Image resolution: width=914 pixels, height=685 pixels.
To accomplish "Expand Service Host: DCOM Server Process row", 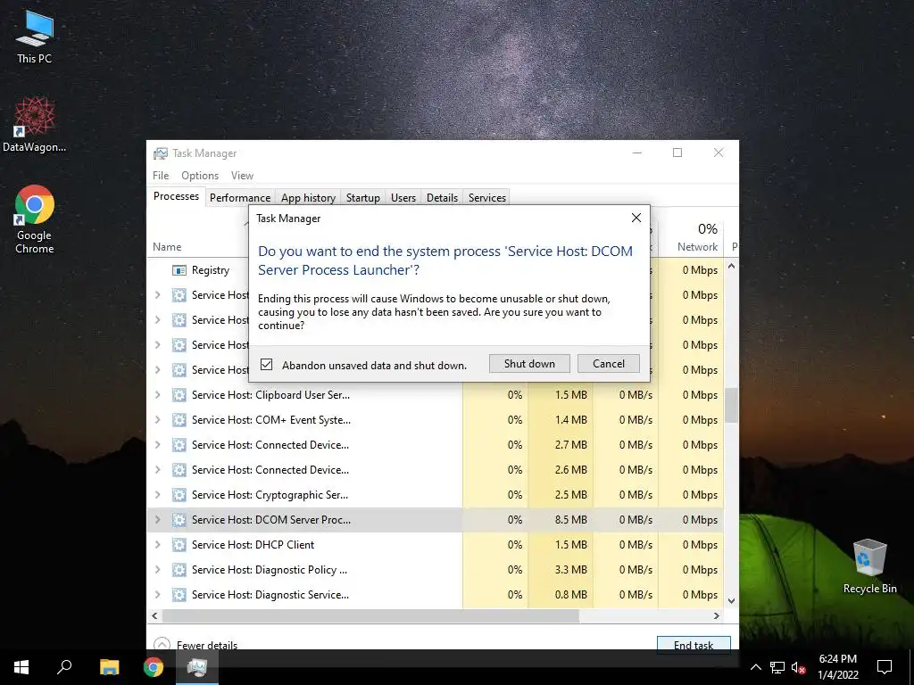I will 157,520.
